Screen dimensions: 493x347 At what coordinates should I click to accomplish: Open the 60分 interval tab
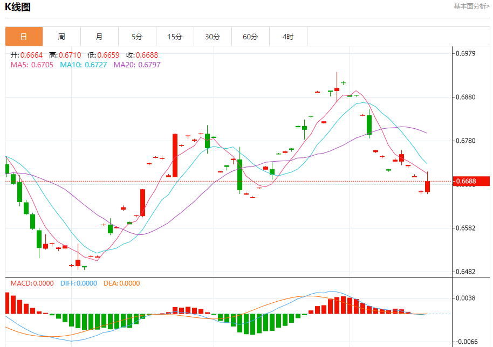click(x=250, y=37)
